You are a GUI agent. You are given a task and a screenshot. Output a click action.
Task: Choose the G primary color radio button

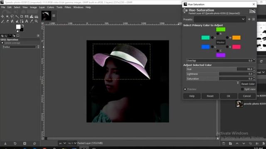tap(212, 47)
